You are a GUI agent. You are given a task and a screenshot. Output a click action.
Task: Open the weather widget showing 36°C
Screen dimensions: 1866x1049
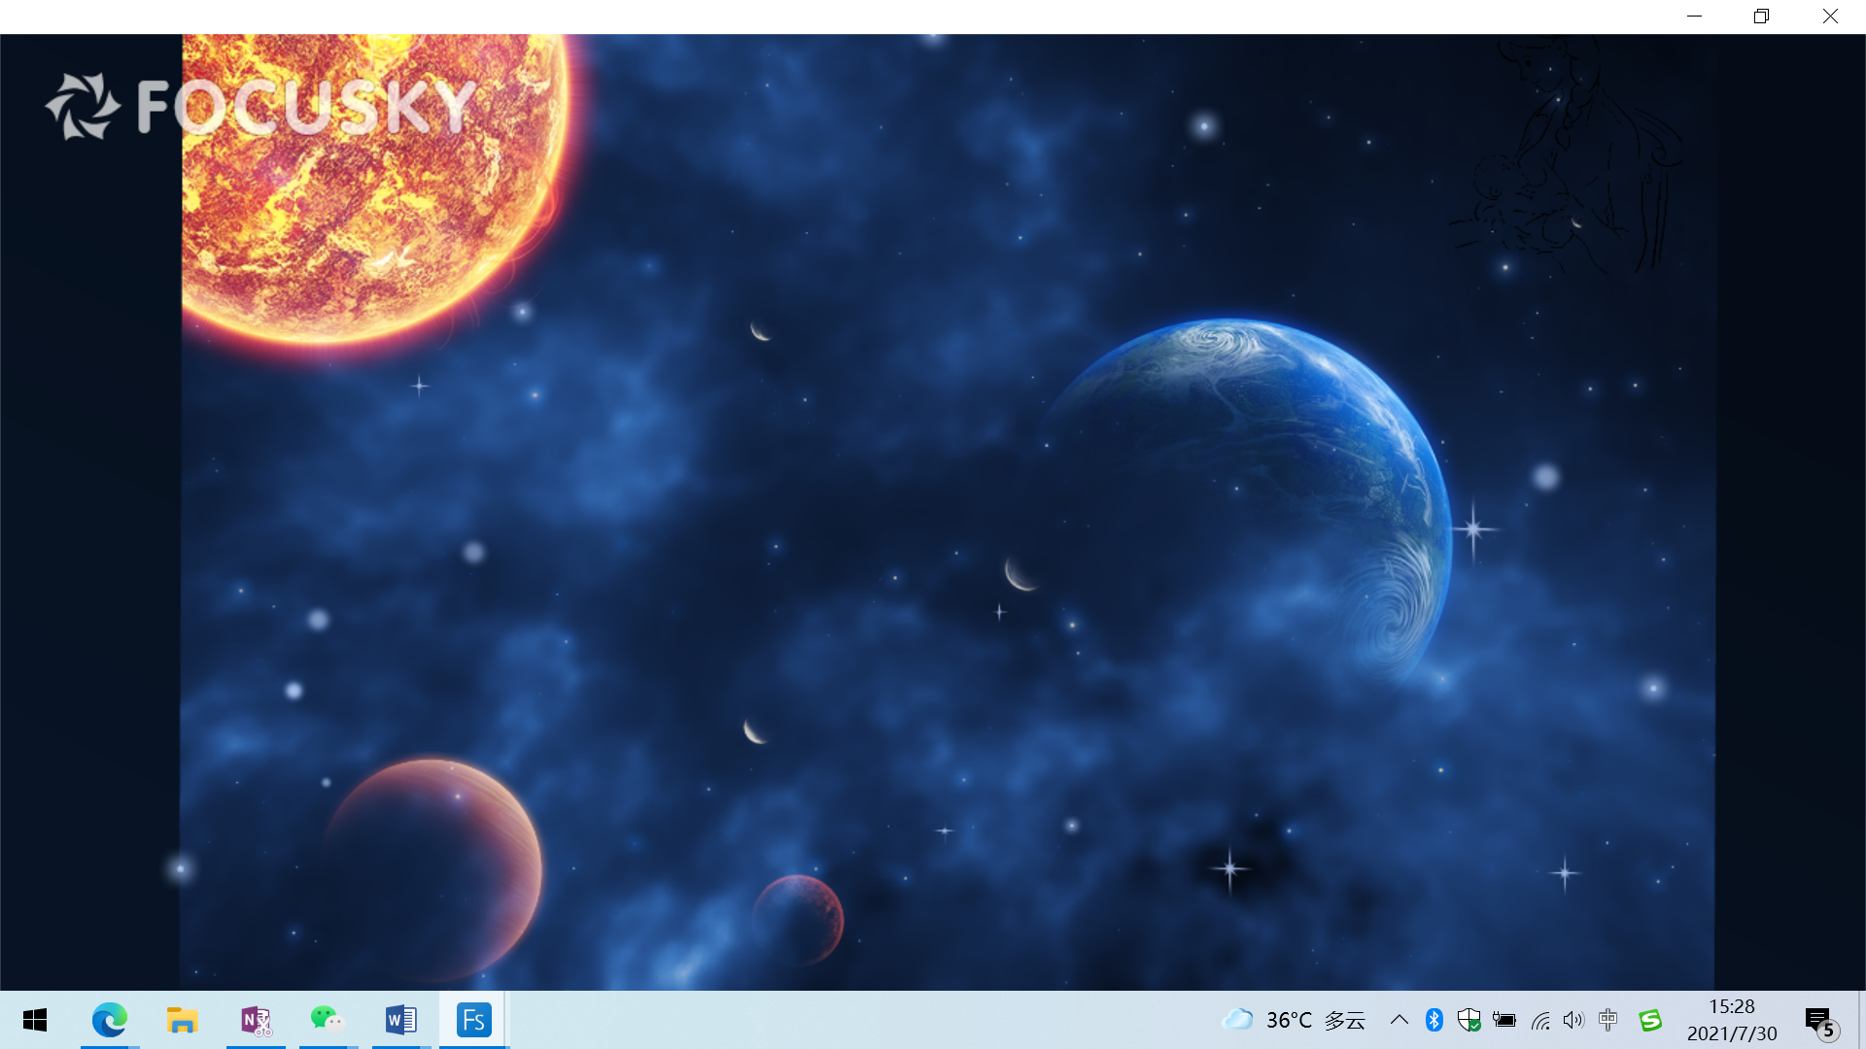(x=1294, y=1020)
